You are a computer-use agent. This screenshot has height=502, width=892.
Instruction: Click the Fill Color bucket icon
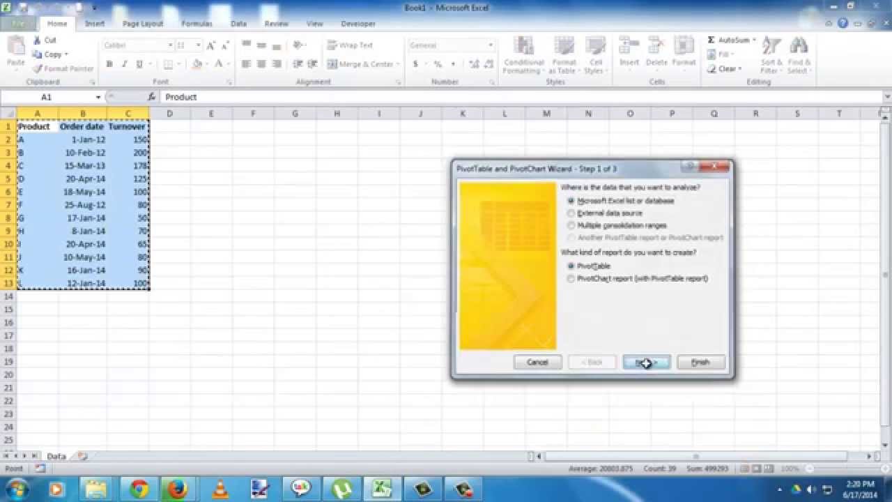(x=197, y=64)
